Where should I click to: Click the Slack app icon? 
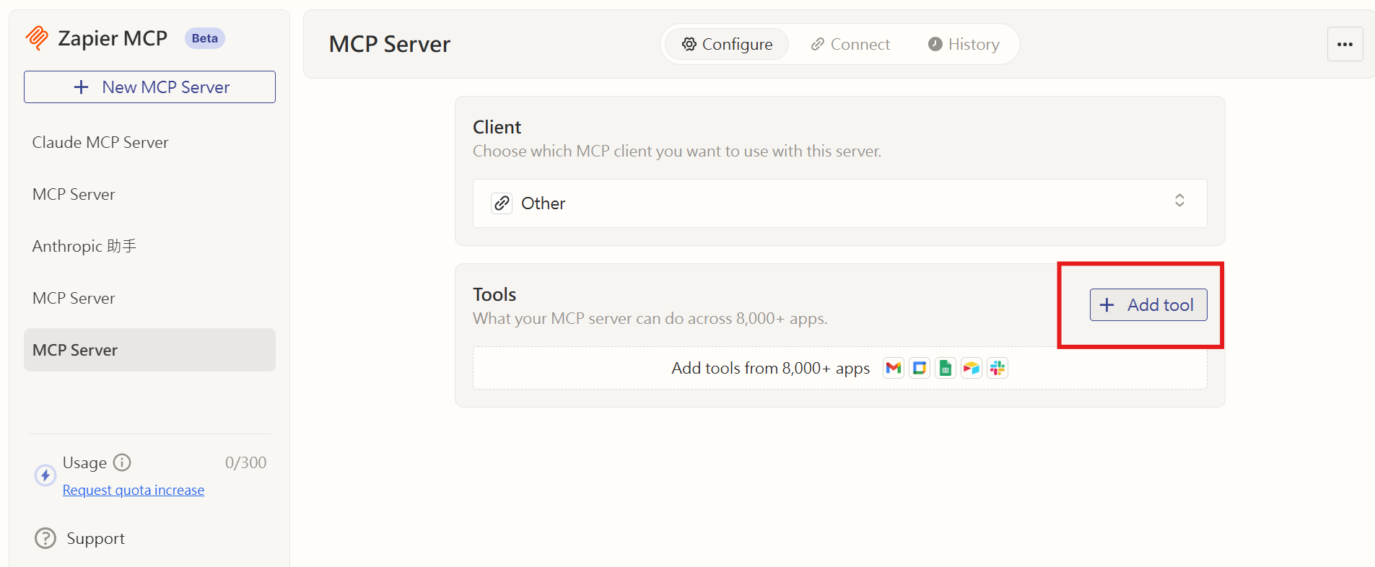point(997,368)
